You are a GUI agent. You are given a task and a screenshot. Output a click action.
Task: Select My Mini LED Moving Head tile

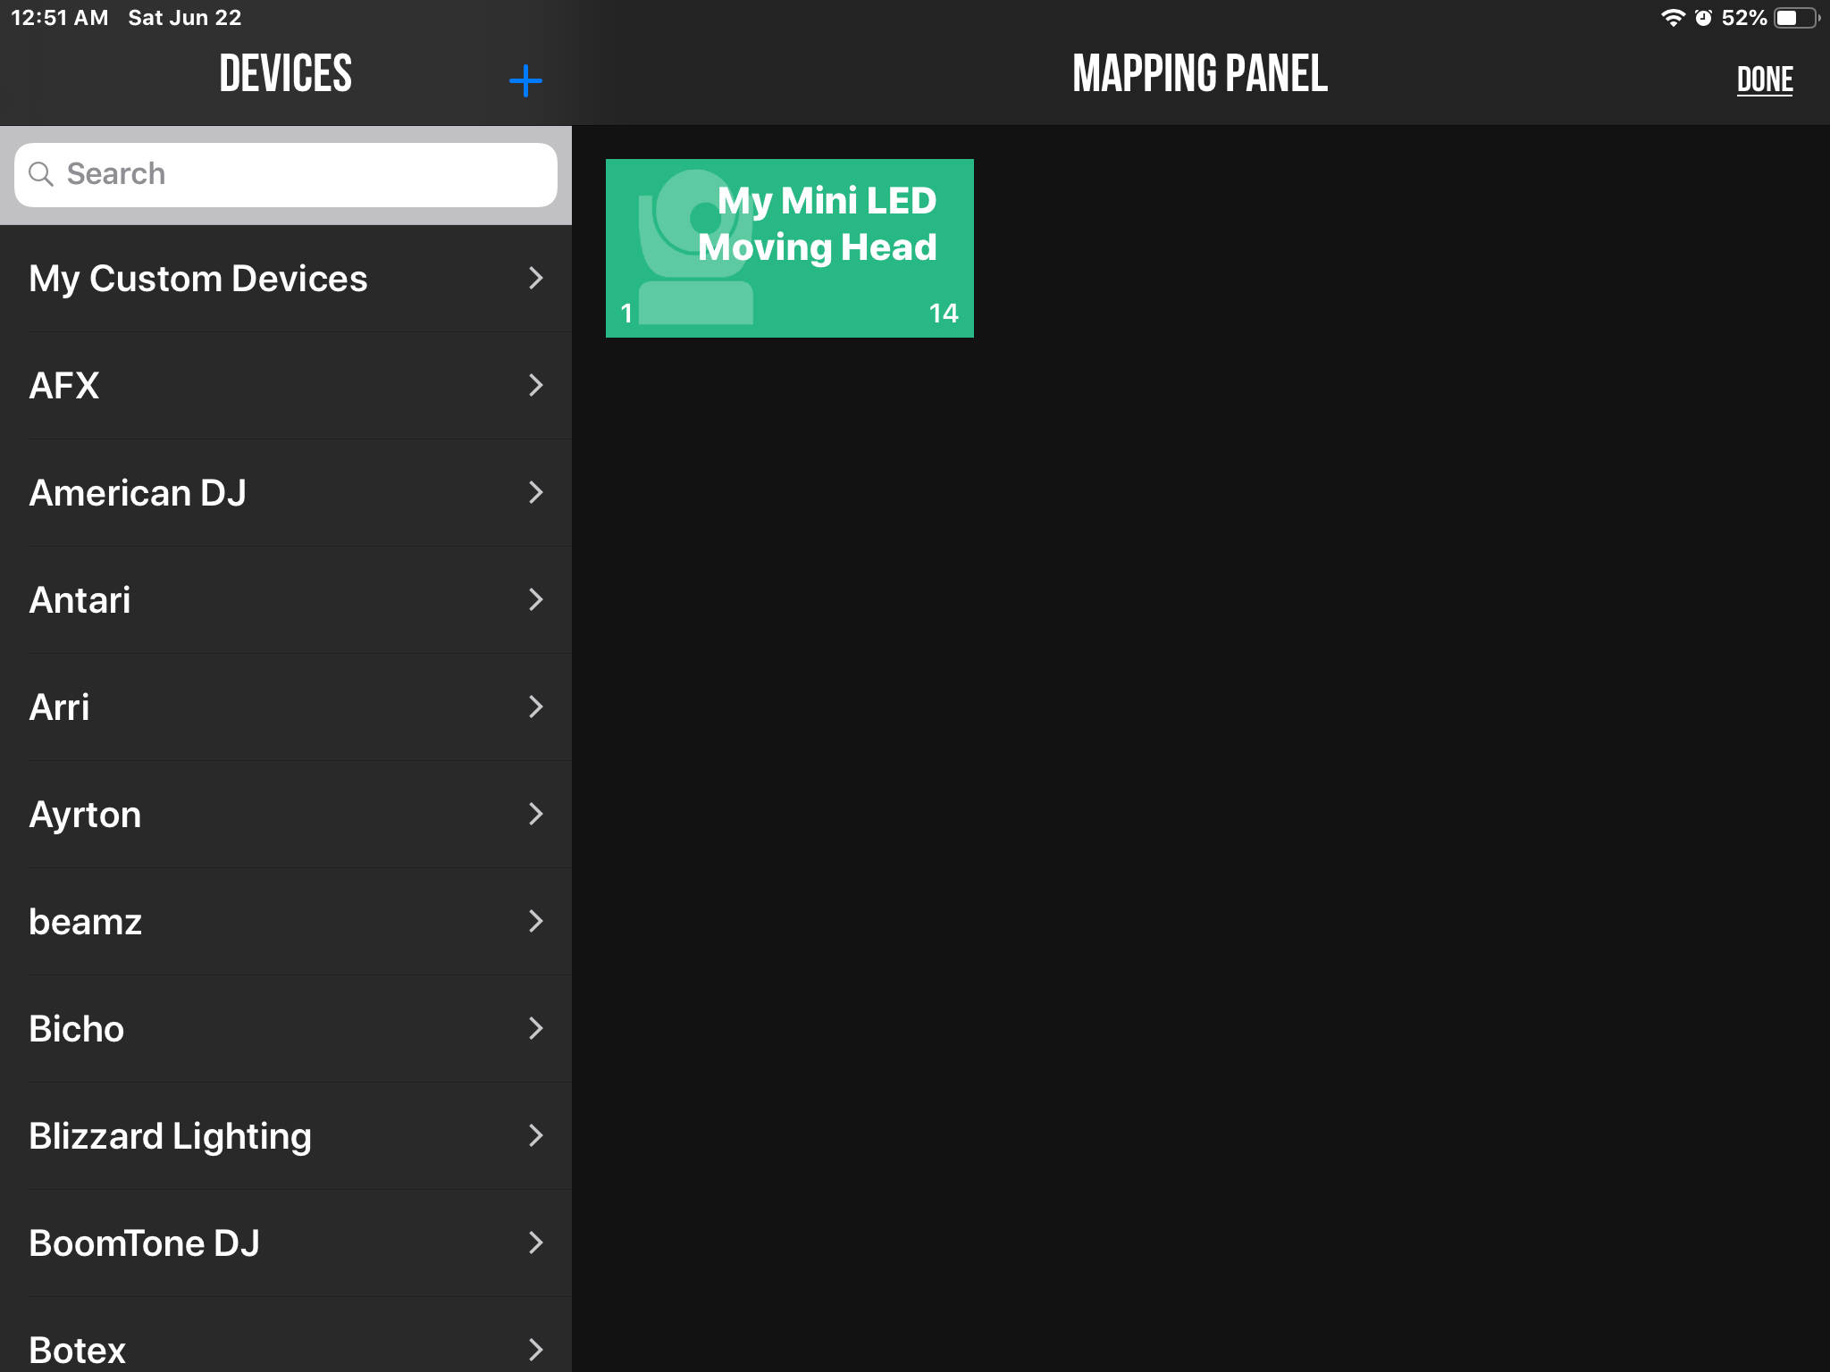[x=790, y=248]
